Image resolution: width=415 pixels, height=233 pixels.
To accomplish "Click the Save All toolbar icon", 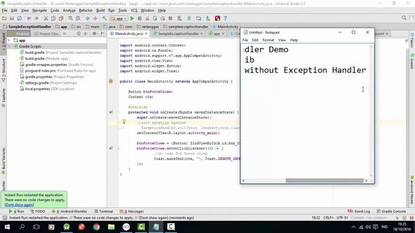I will pyautogui.click(x=12, y=18).
